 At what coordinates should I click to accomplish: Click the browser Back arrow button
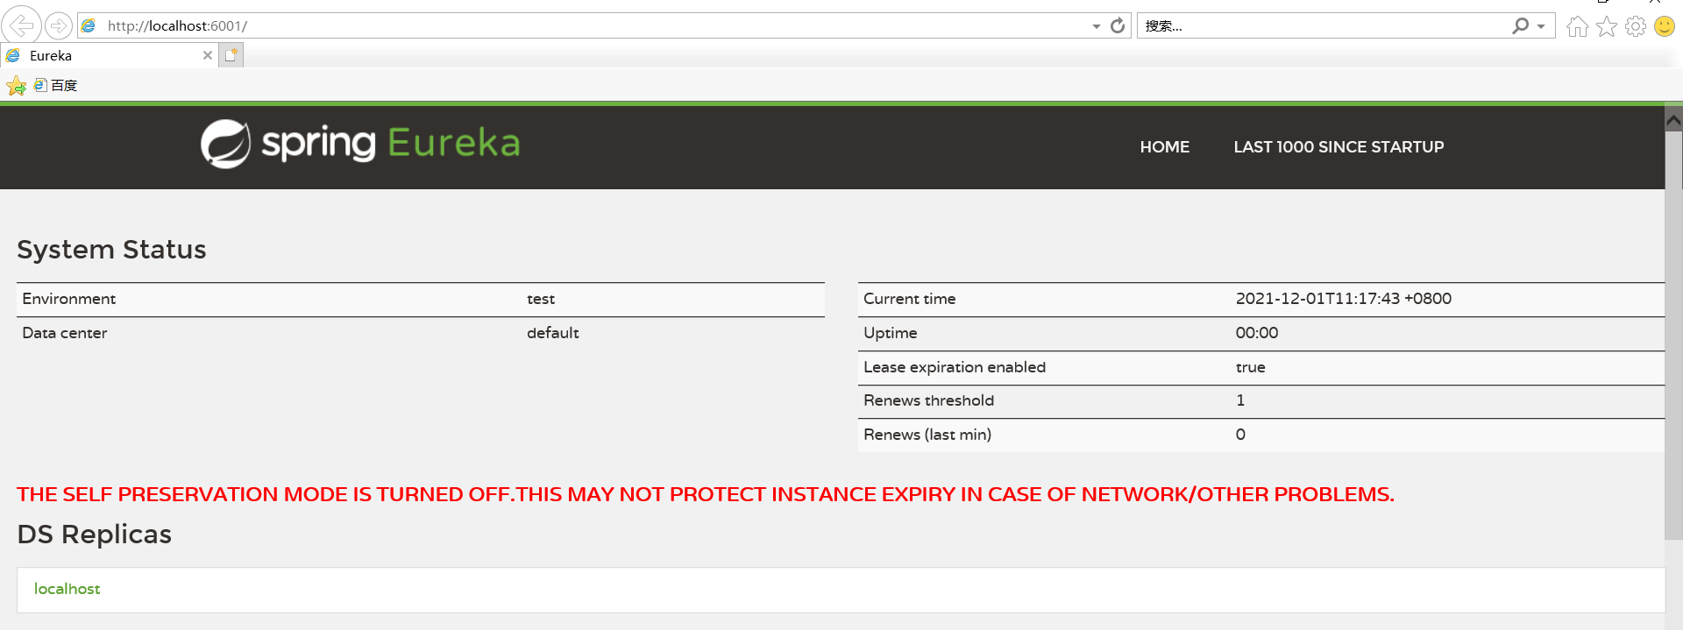pyautogui.click(x=21, y=26)
